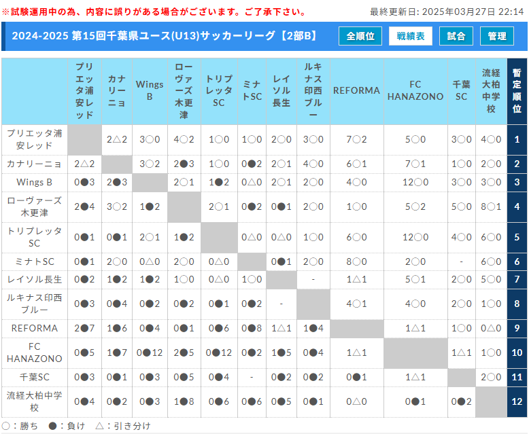Viewport: 529px width, 434px height.
Task: Select the Wings B row label
Action: (x=35, y=182)
